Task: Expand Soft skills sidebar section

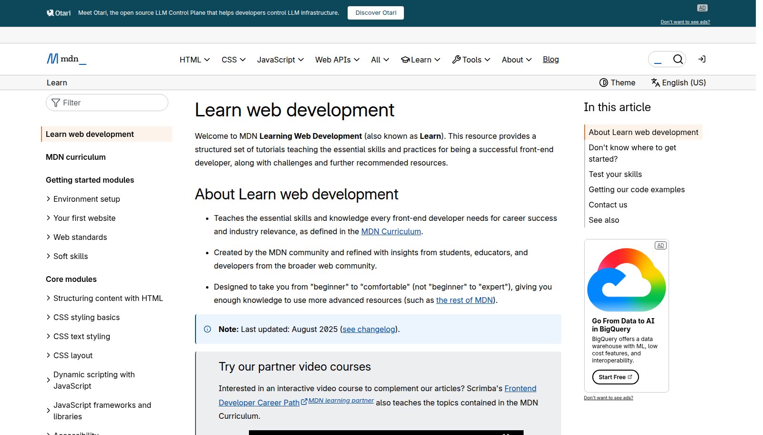Action: coord(67,256)
